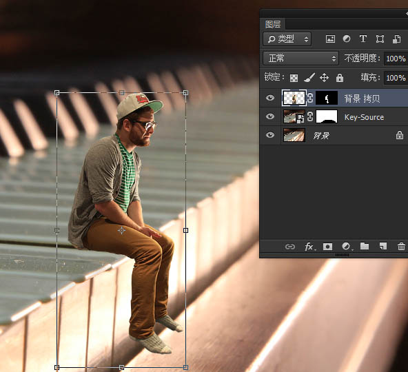Hide the 背景 拷贝 layer
This screenshot has height=372, width=408.
[x=270, y=98]
